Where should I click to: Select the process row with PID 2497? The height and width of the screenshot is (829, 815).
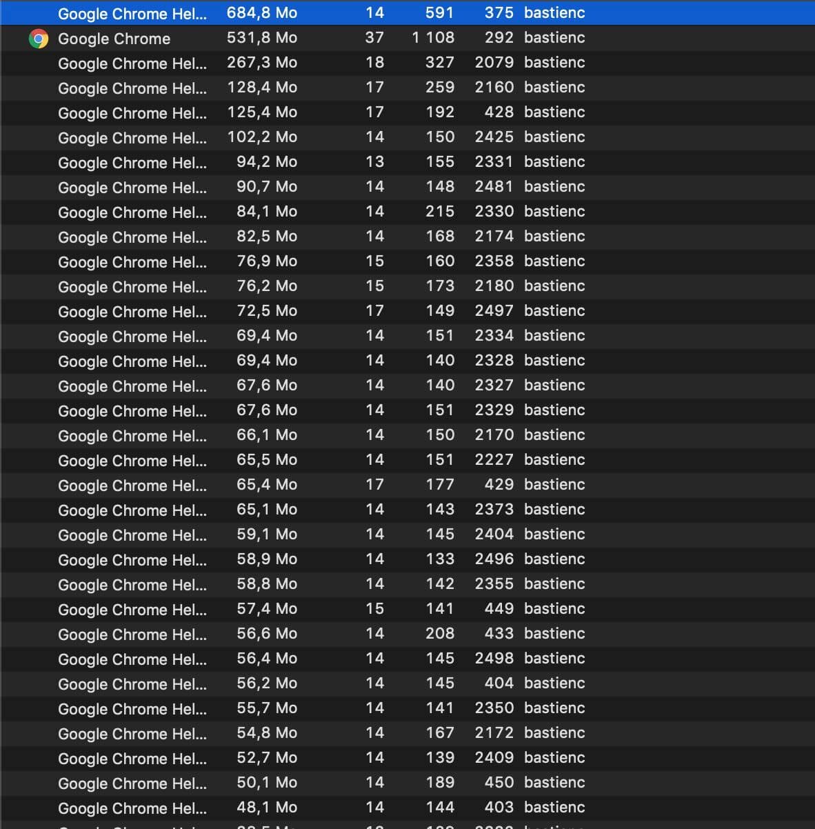pyautogui.click(x=132, y=312)
